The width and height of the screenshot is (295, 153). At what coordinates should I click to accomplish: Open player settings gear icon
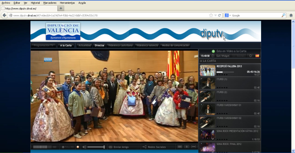pyautogui.click(x=250, y=56)
